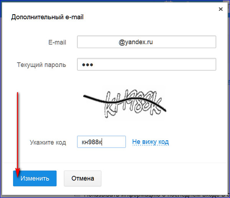Click the typed "кн988к" code text
Screen dimensions: 230x198
[92, 142]
